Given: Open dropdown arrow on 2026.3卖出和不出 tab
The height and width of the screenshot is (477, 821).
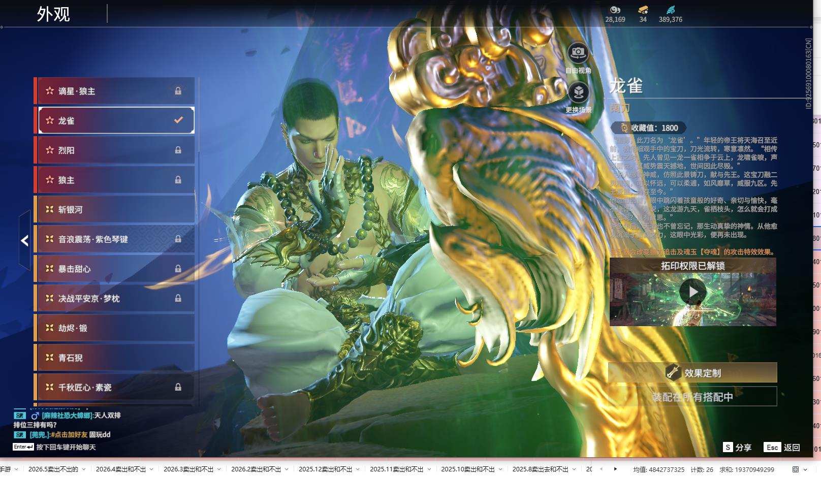Looking at the screenshot, I should point(219,469).
